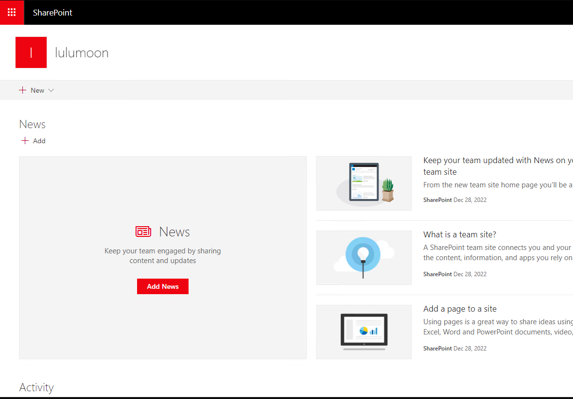Viewport: 573px width, 399px height.
Task: Open the New command menu
Action: tap(36, 90)
